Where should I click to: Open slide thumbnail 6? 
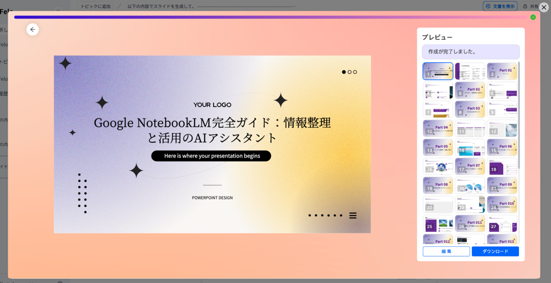click(x=502, y=90)
